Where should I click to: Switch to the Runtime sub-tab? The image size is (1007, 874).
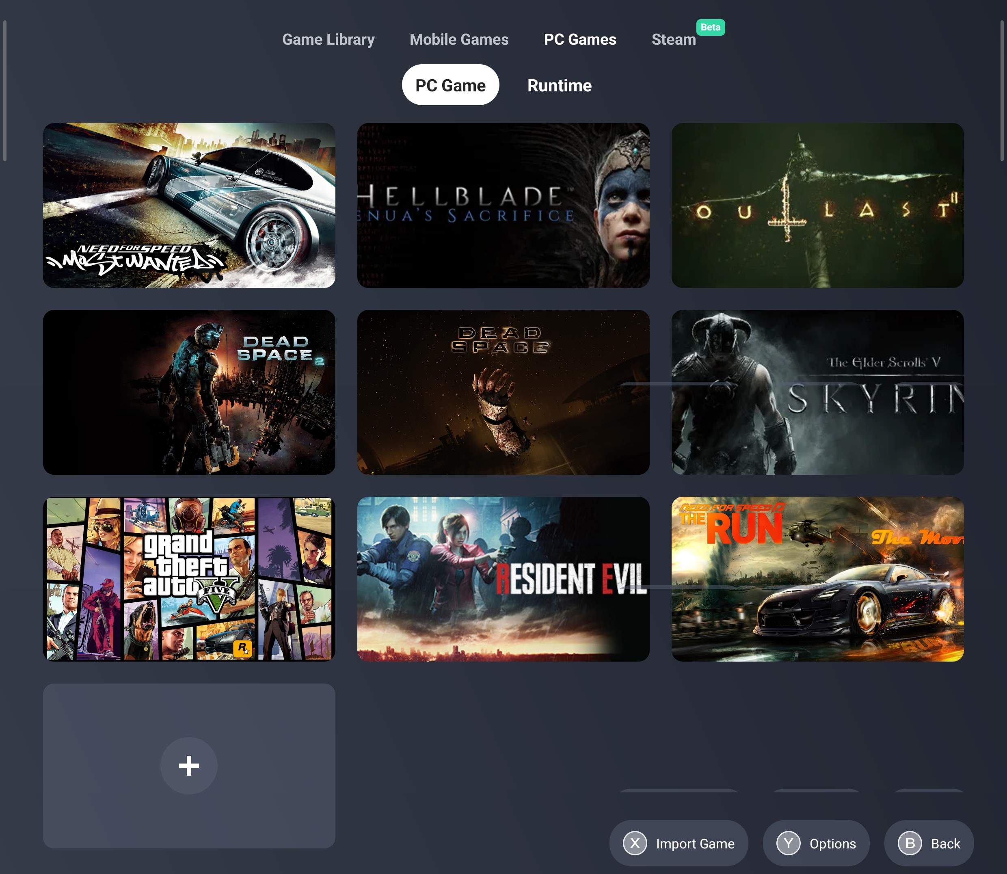(560, 85)
